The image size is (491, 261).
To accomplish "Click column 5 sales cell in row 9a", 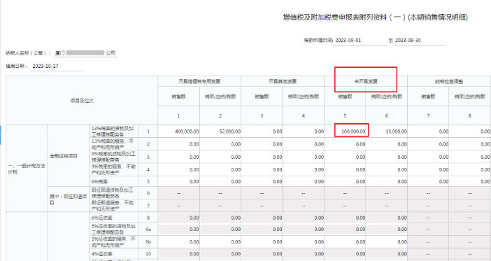I will click(345, 229).
